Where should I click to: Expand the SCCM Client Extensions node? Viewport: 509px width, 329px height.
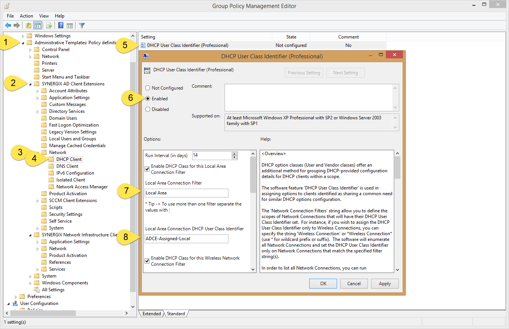[x=38, y=201]
